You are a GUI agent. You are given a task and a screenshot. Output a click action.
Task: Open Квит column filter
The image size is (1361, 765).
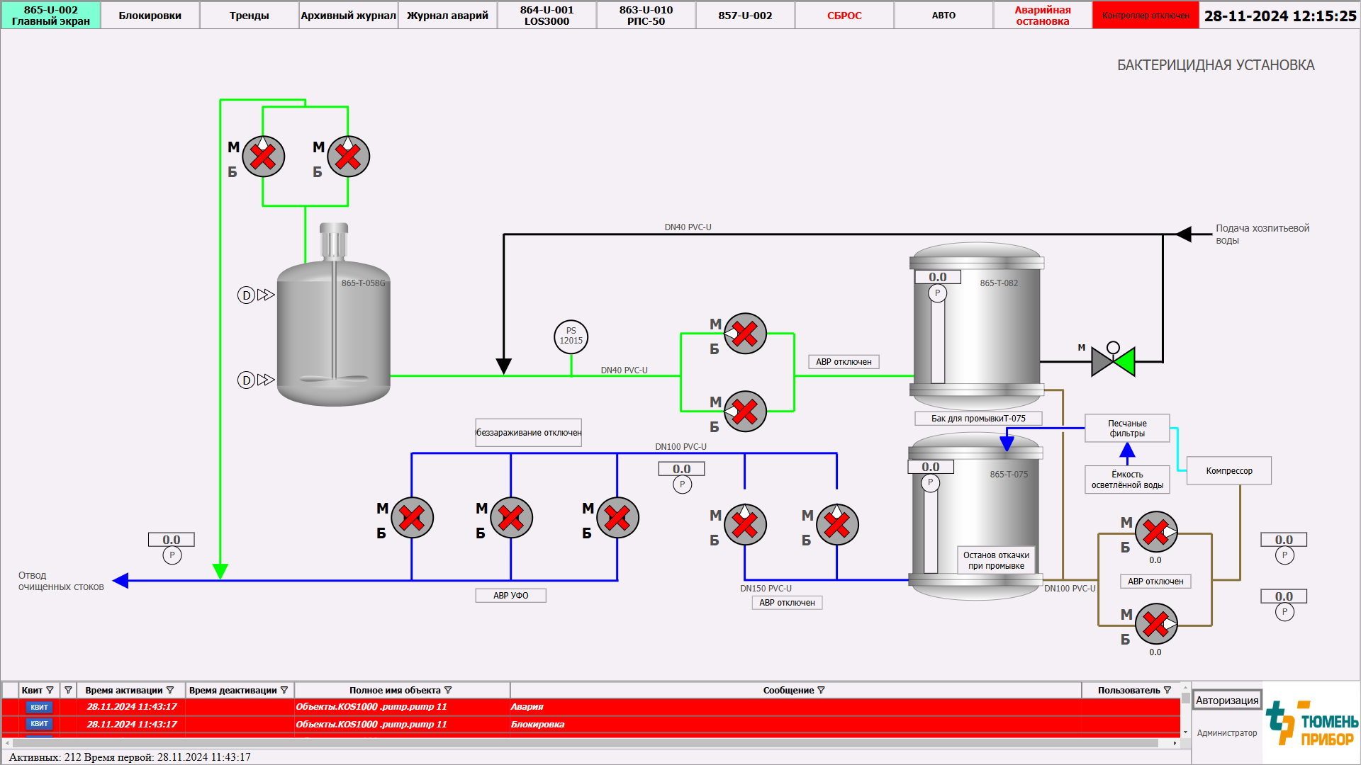(50, 690)
